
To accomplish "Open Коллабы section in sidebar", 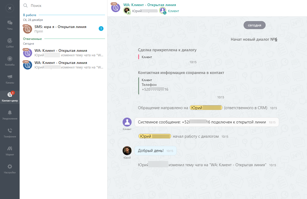I will pos(10,61).
